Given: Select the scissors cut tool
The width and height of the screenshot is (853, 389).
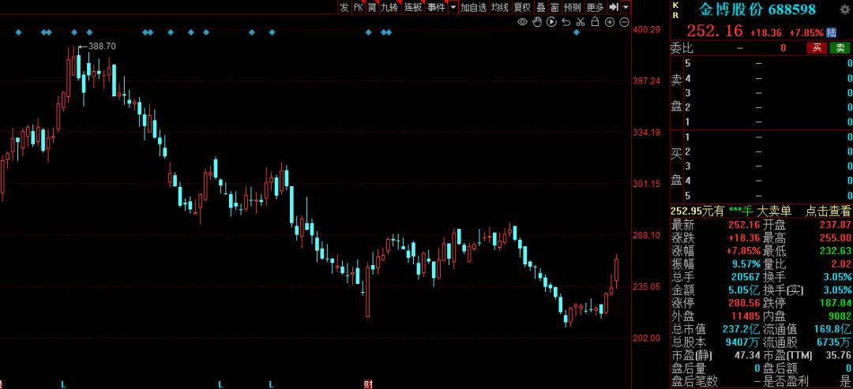Looking at the screenshot, I should point(580,22).
